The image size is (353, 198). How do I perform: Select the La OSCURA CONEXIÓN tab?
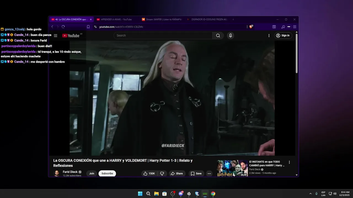(71, 20)
